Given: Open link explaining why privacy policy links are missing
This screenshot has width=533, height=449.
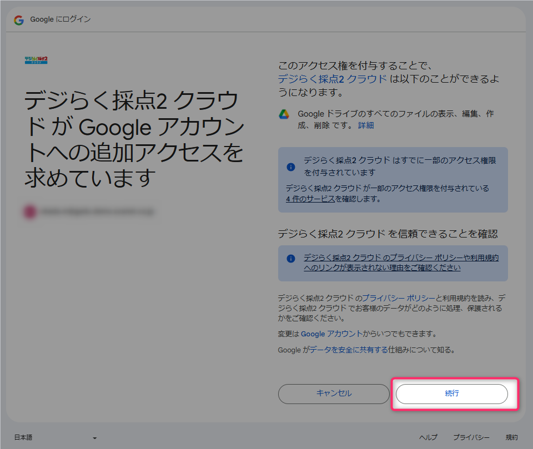Looking at the screenshot, I should click(401, 263).
